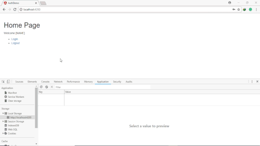Switch to the Elements tab

pos(32,82)
